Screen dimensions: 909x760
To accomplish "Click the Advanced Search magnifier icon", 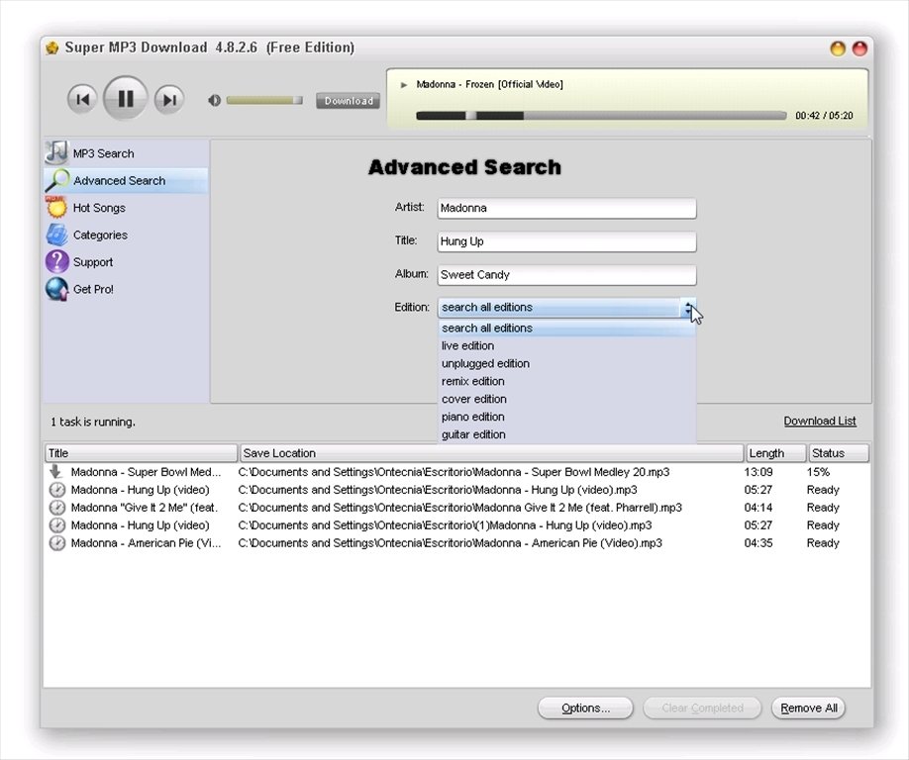I will click(56, 180).
